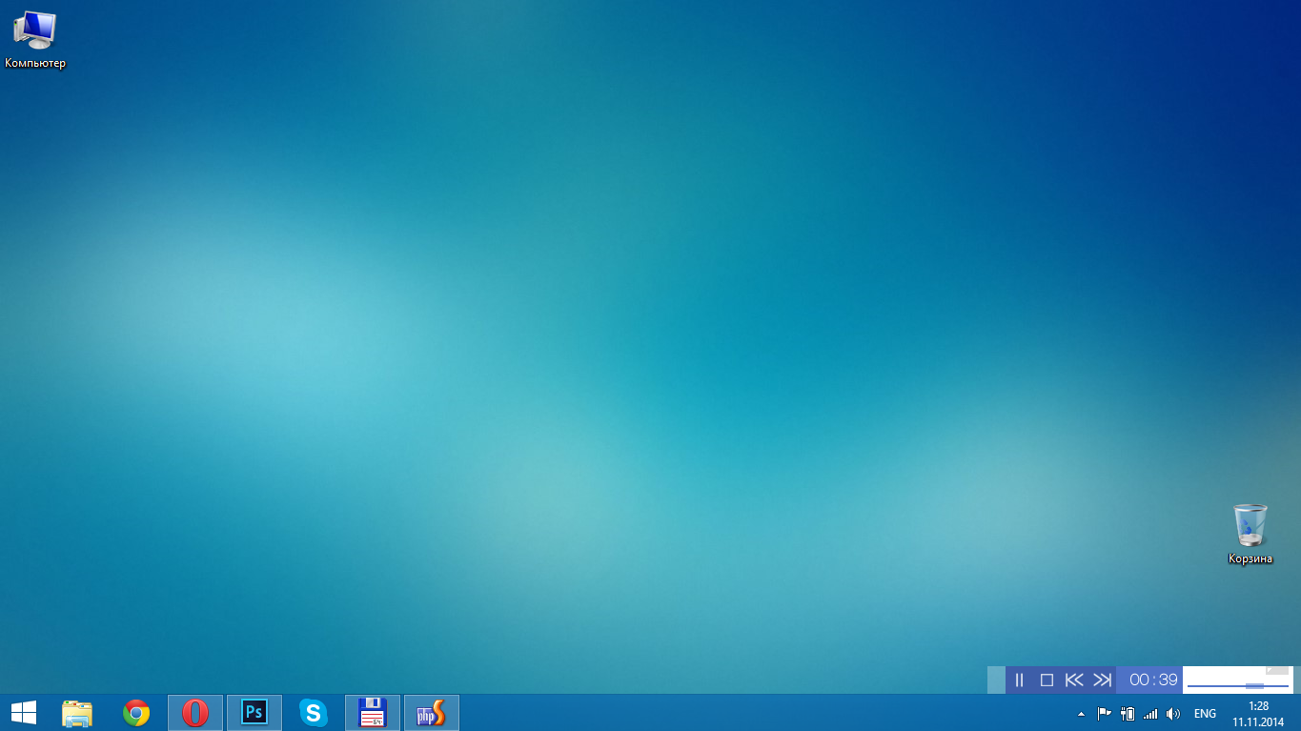Skip to the previous track

pos(1074,680)
